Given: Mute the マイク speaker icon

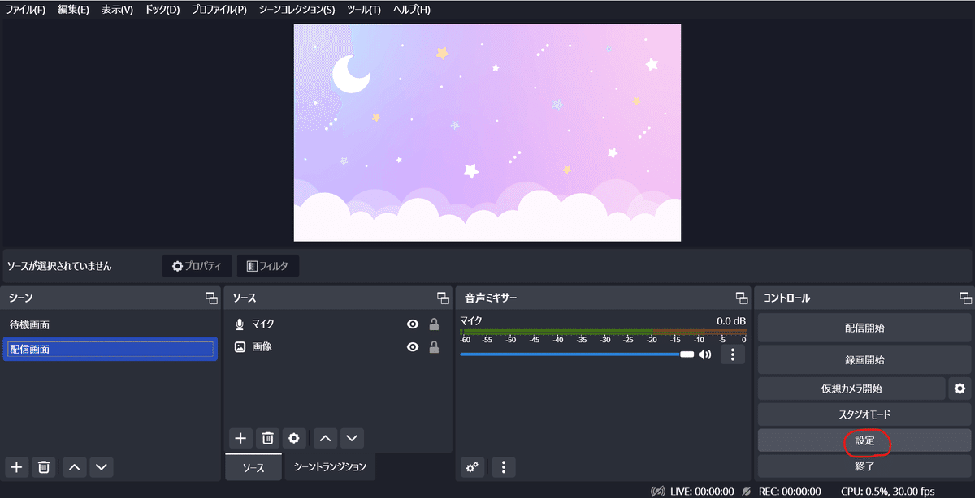Looking at the screenshot, I should pyautogui.click(x=705, y=354).
